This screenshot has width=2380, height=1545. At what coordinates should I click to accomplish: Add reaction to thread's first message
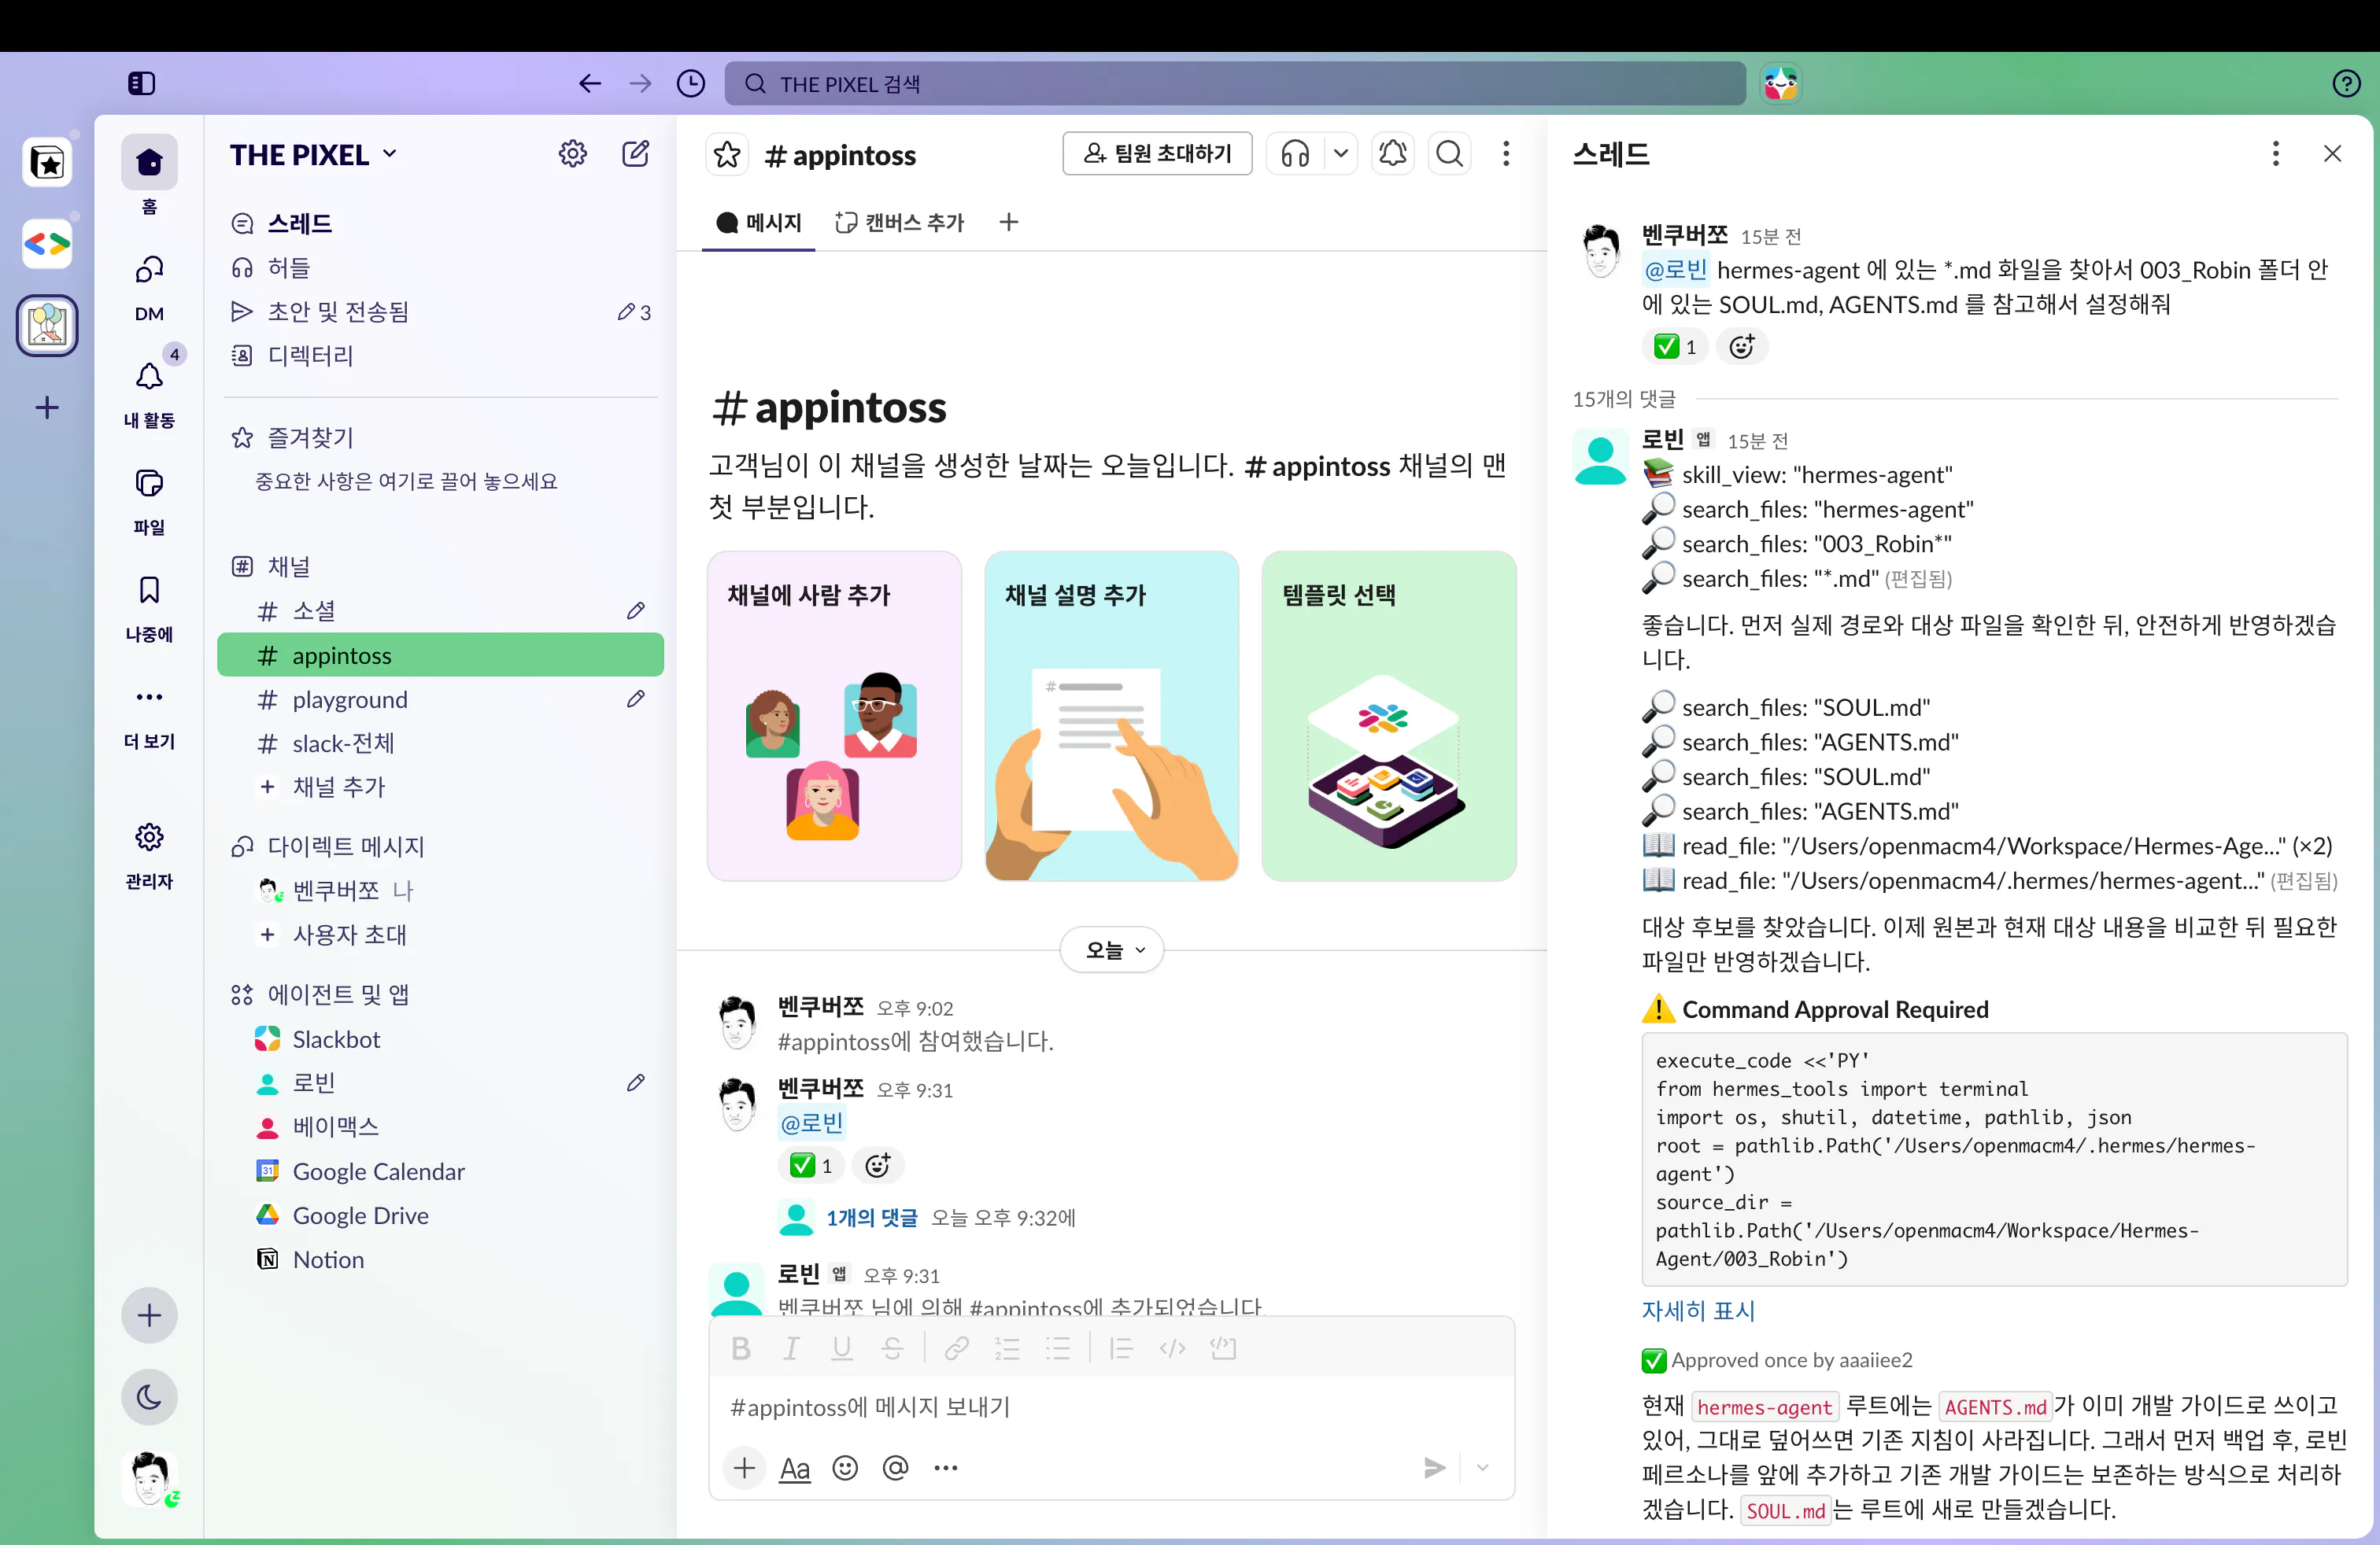coord(1742,347)
